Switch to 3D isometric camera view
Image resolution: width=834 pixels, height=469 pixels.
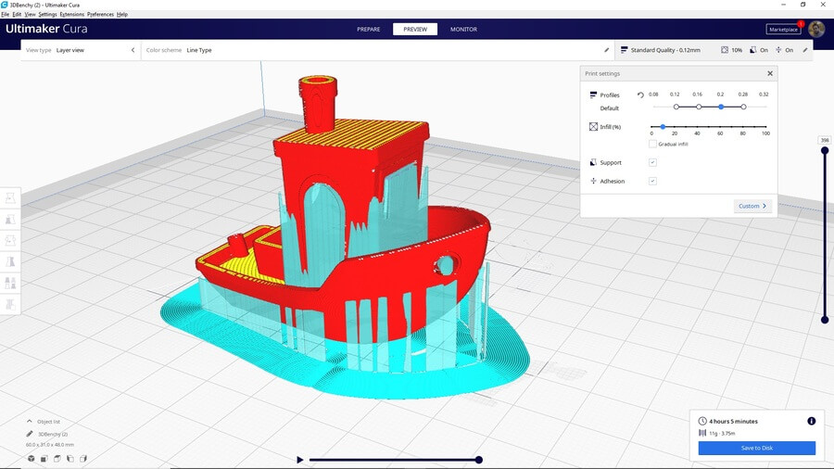pos(31,458)
